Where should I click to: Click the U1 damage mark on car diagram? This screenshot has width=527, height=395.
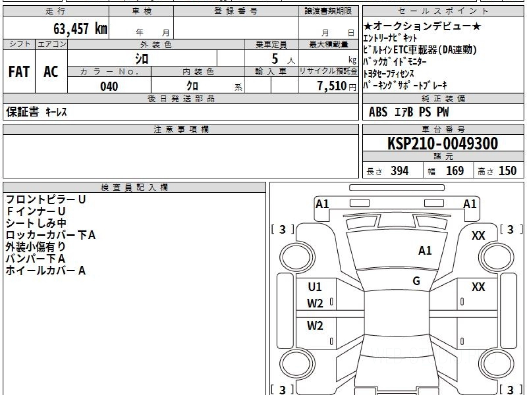coord(314,287)
